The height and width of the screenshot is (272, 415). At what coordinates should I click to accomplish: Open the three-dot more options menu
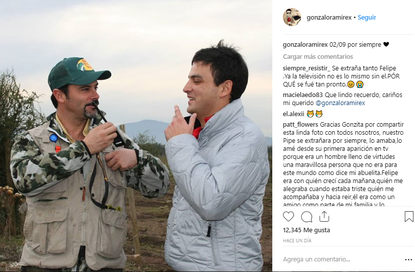click(x=408, y=260)
